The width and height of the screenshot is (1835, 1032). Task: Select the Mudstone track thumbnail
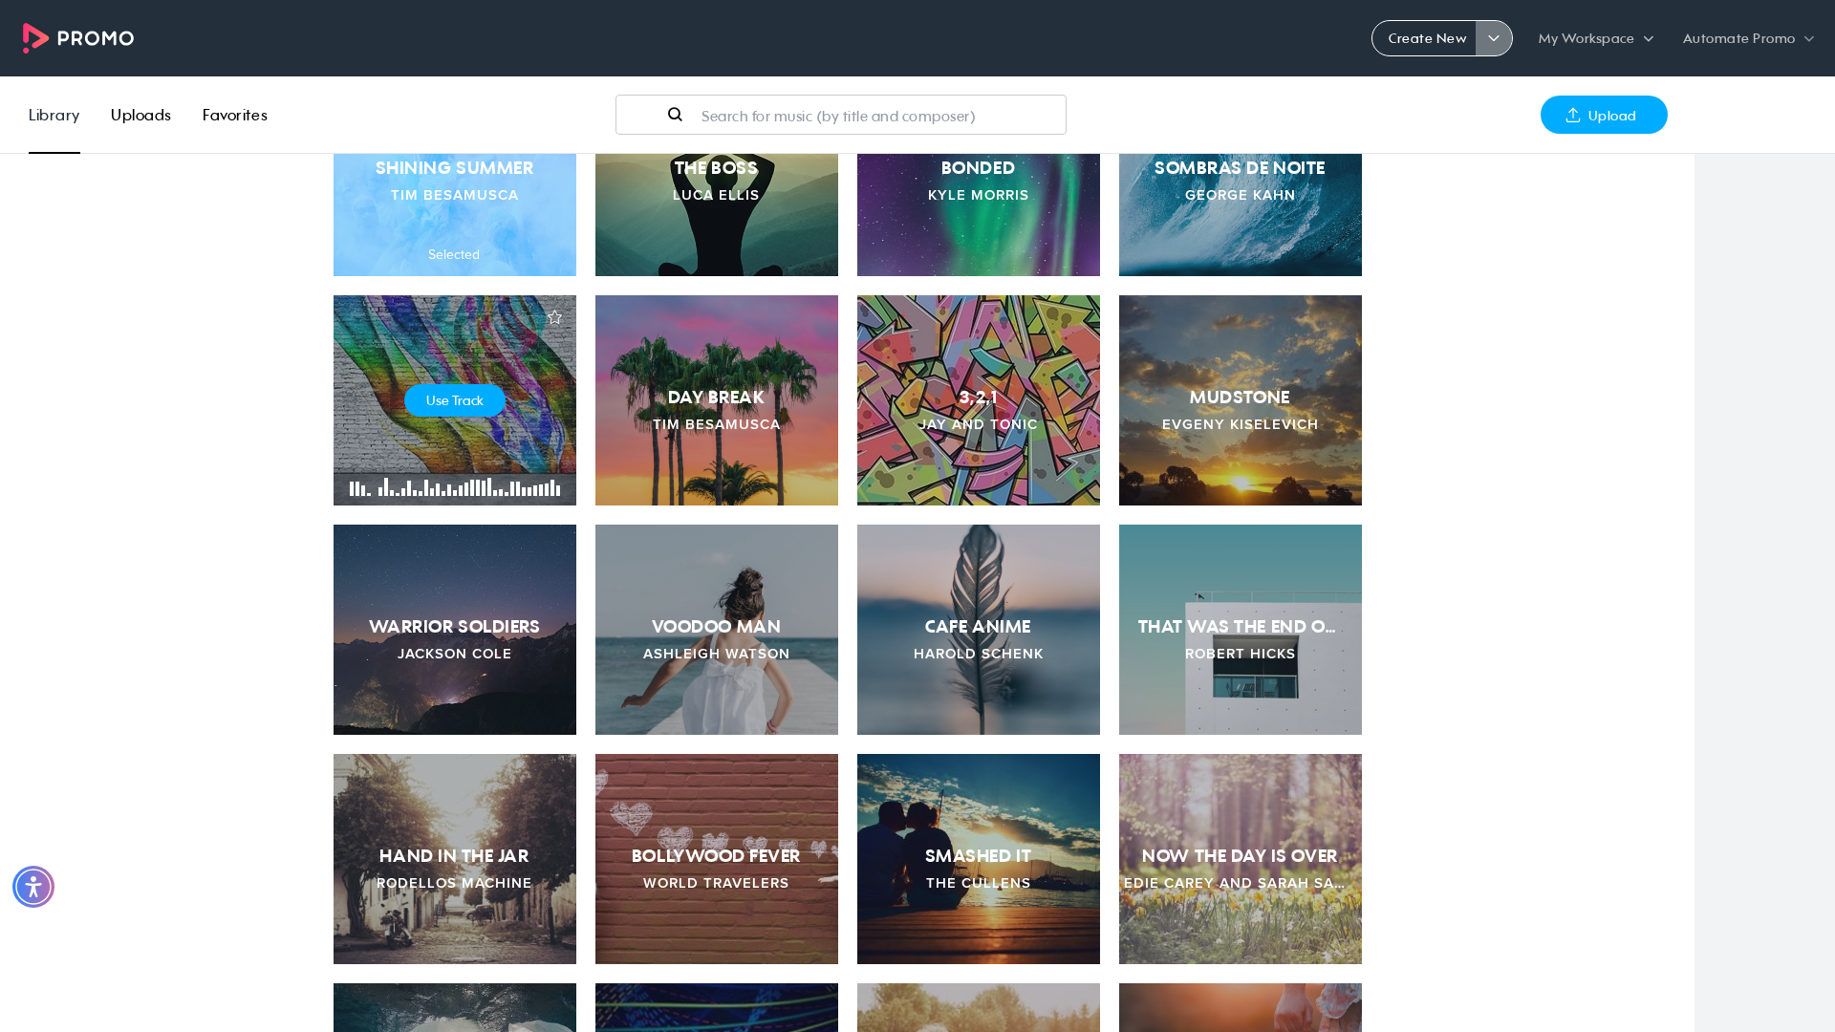coord(1241,400)
